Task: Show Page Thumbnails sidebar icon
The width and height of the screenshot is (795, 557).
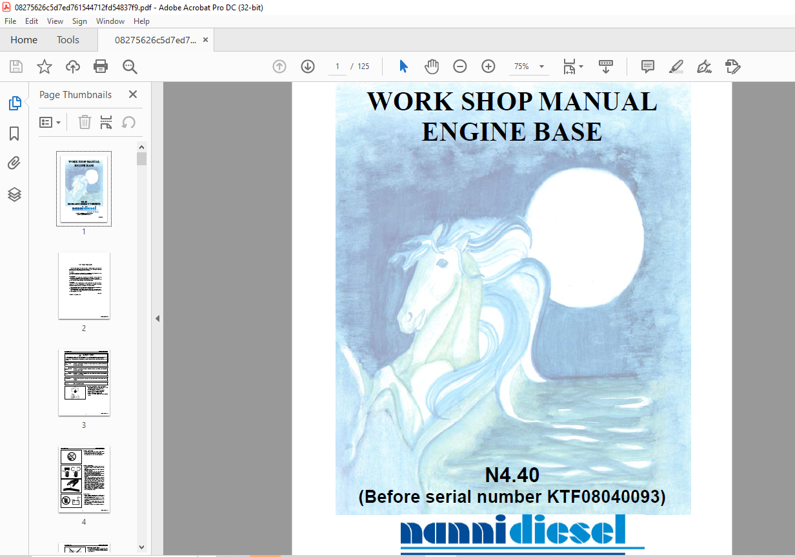Action: (x=14, y=103)
